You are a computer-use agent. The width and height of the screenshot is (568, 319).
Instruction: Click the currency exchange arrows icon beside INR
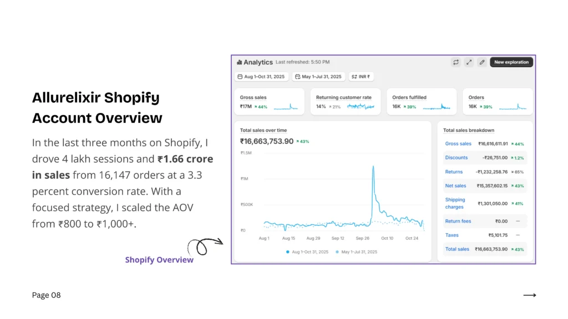(x=354, y=77)
